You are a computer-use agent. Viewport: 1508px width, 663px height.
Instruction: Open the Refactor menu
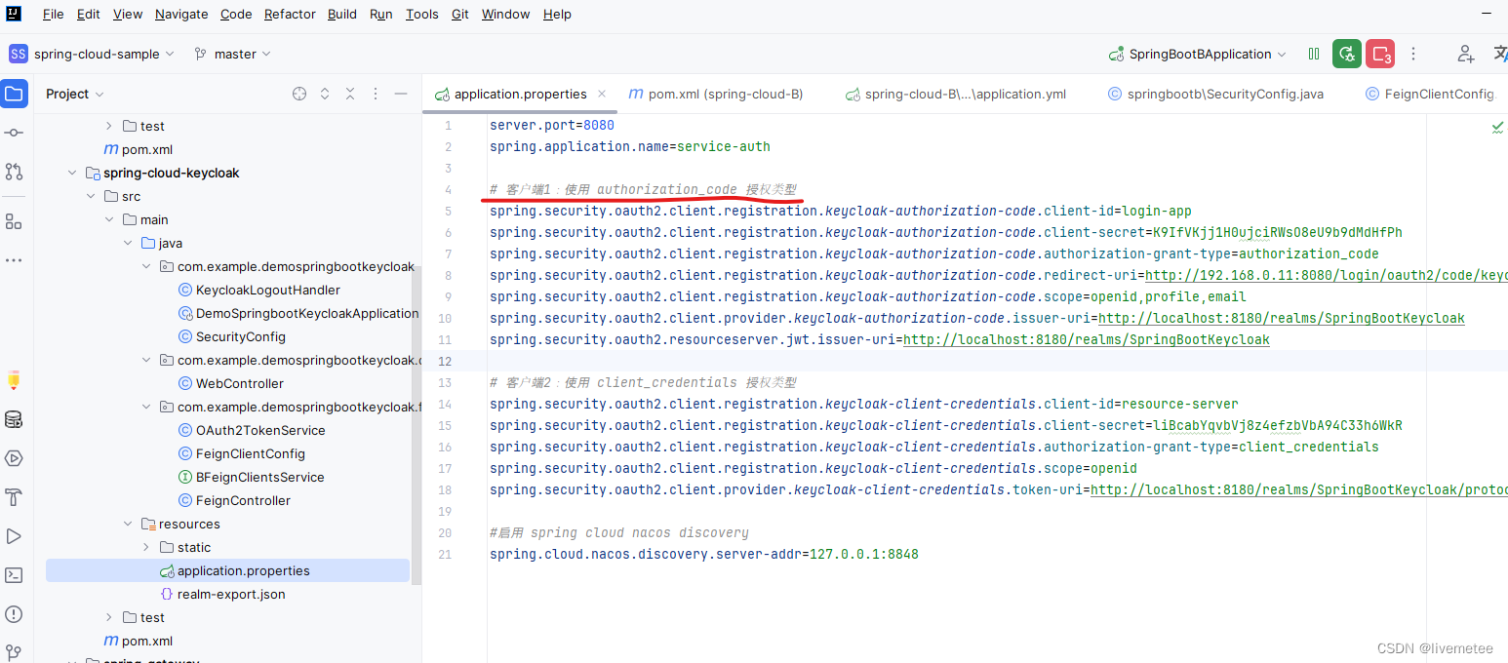coord(290,14)
